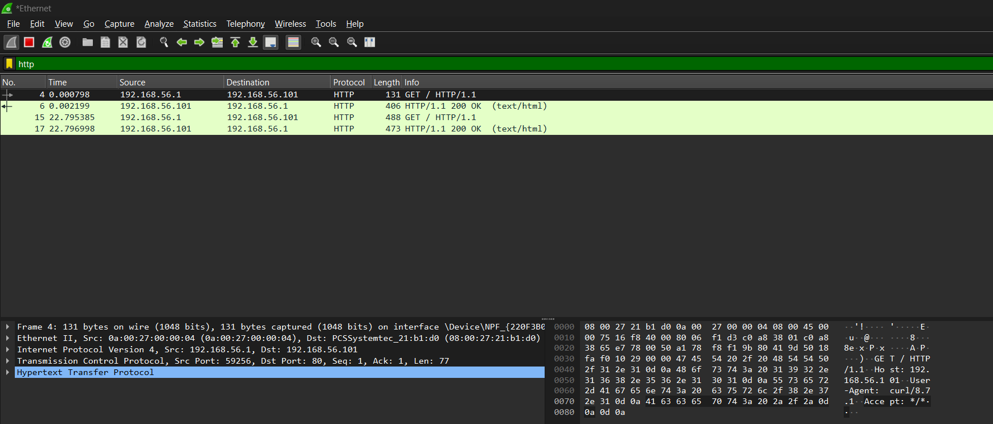
Task: Sort packets by the Destination column
Action: click(x=277, y=83)
